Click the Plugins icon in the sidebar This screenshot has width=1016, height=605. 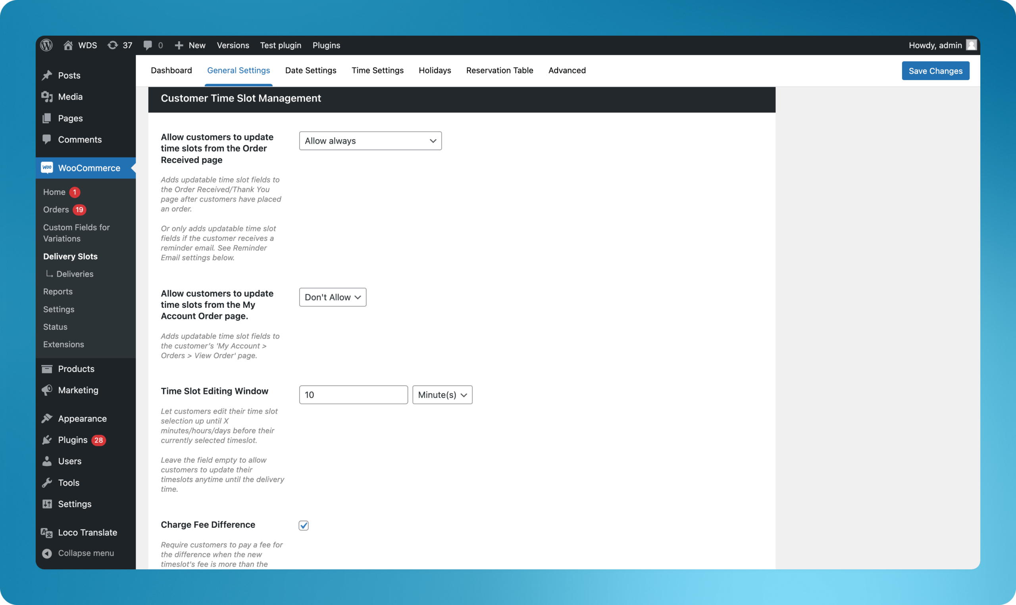(x=47, y=440)
